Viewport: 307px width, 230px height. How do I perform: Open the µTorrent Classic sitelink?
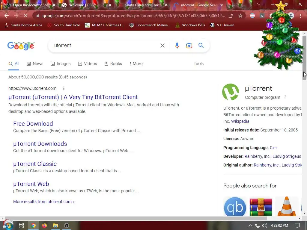pyautogui.click(x=35, y=164)
